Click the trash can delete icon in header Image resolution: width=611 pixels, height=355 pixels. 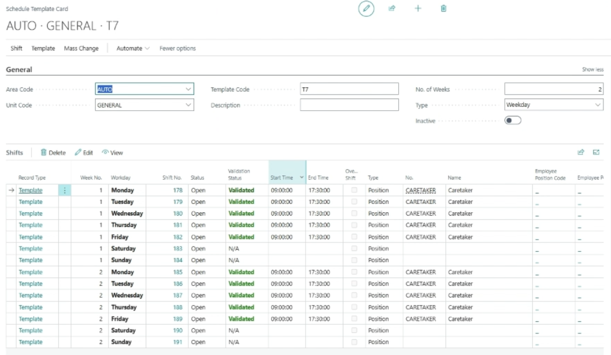pyautogui.click(x=444, y=9)
